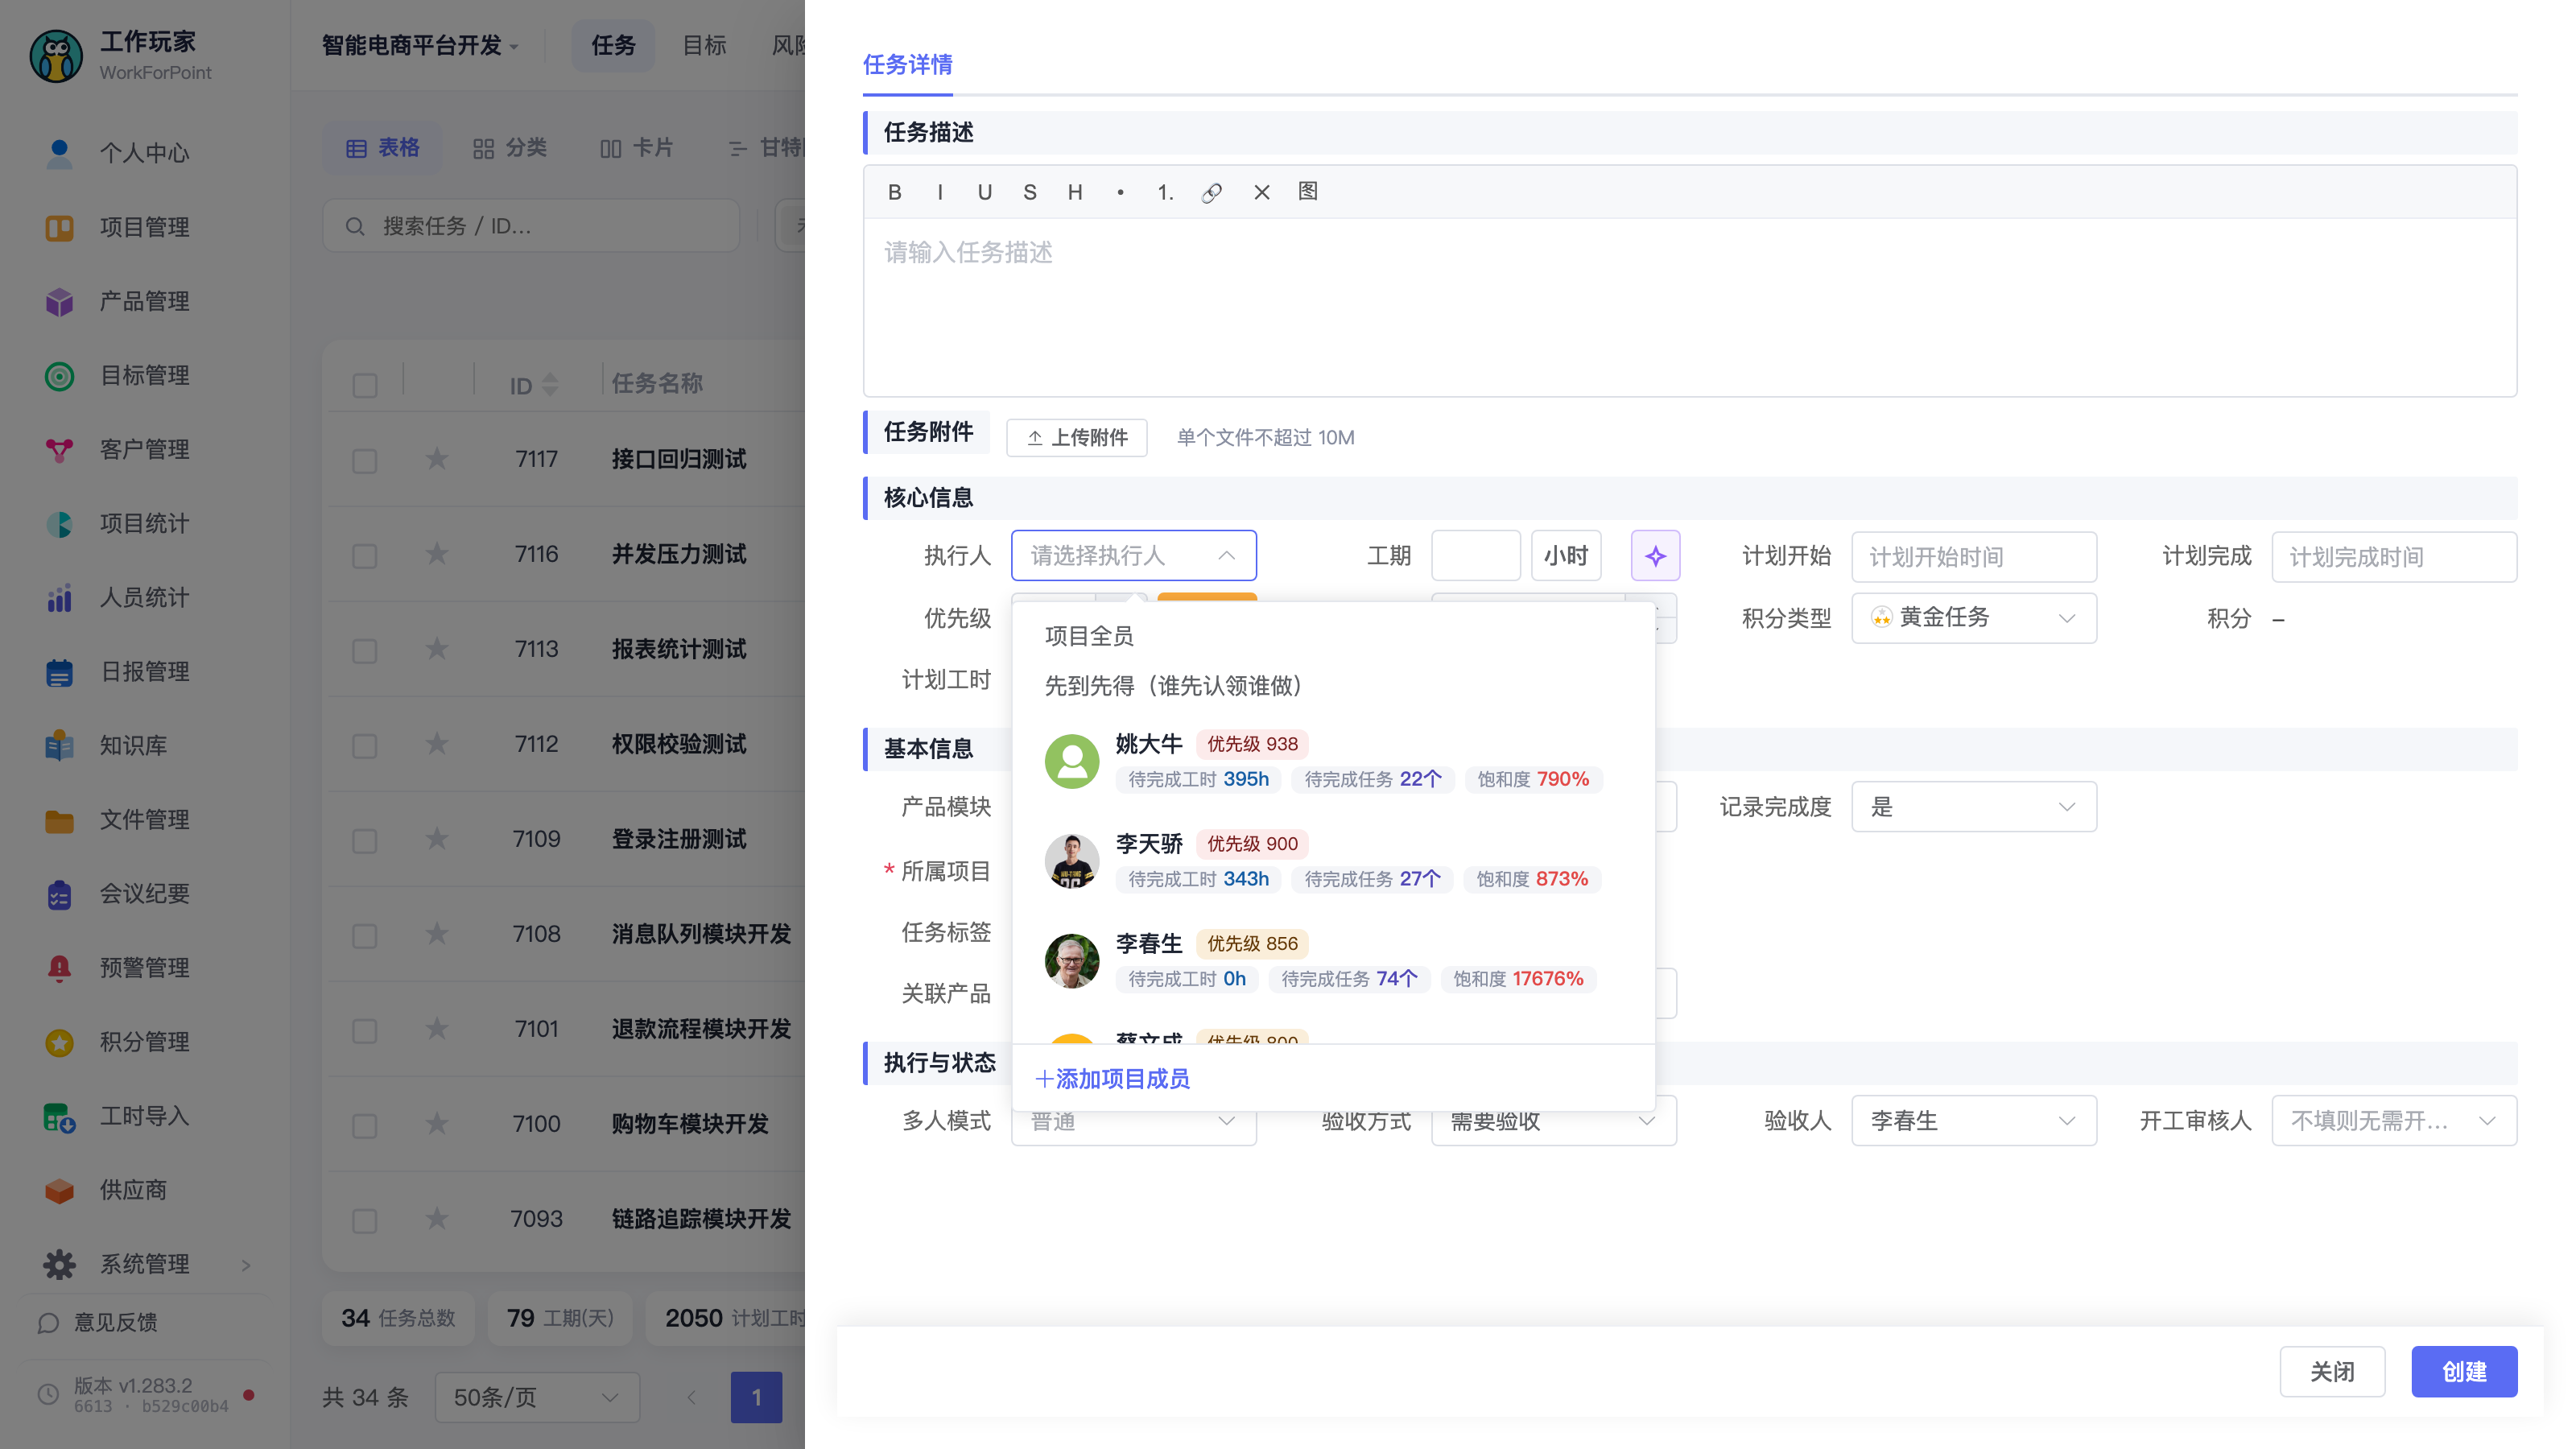Switch to 任务详情 tab

tap(907, 65)
